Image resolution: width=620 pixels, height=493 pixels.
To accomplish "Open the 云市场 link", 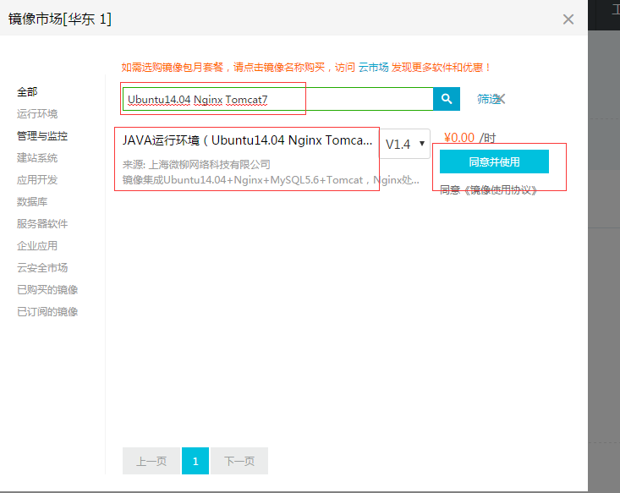I will (373, 68).
